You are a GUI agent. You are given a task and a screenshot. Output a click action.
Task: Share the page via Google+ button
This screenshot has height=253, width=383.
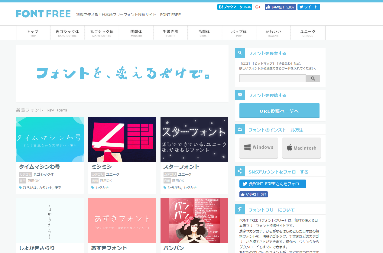click(x=258, y=7)
